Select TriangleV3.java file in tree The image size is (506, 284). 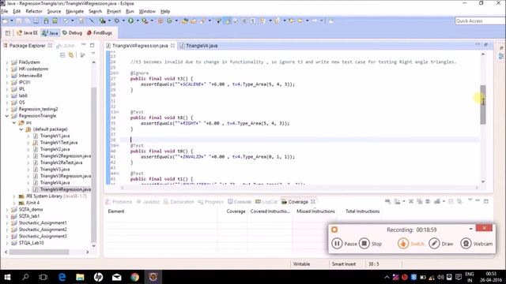click(x=55, y=170)
